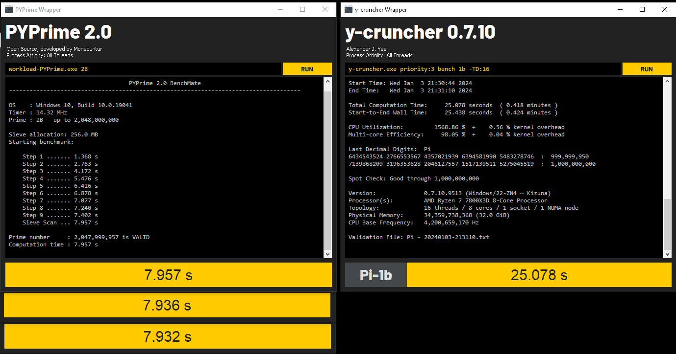676x354 pixels.
Task: Click the 'Step 8 ....... 7.240 s' line
Action: [x=60, y=208]
